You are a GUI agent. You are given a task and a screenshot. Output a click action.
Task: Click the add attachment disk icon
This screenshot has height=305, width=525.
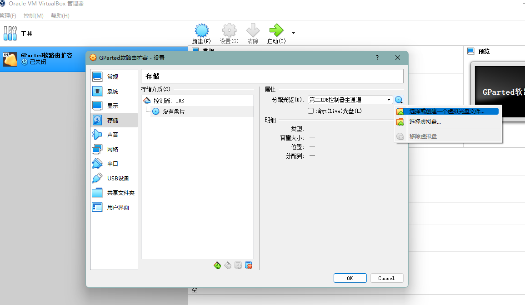[x=238, y=265]
